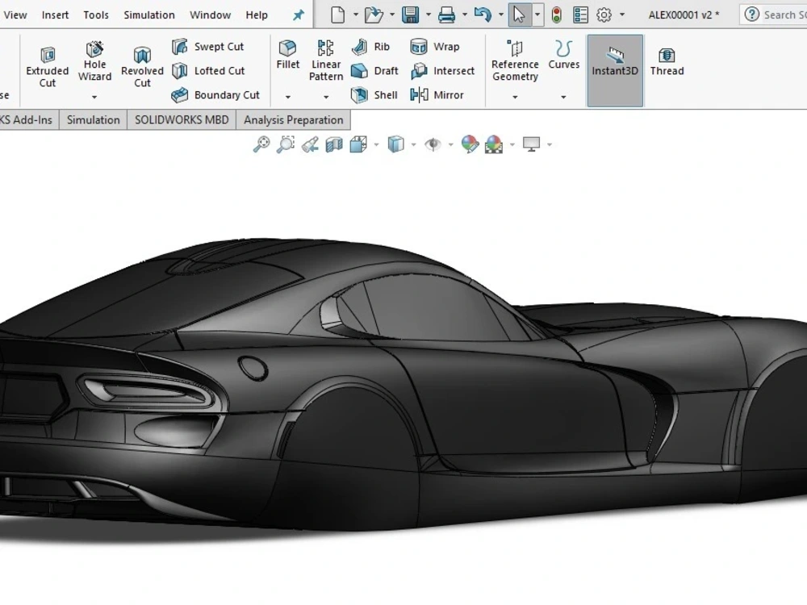Open the Display Style dropdown
This screenshot has width=807, height=605.
point(413,144)
